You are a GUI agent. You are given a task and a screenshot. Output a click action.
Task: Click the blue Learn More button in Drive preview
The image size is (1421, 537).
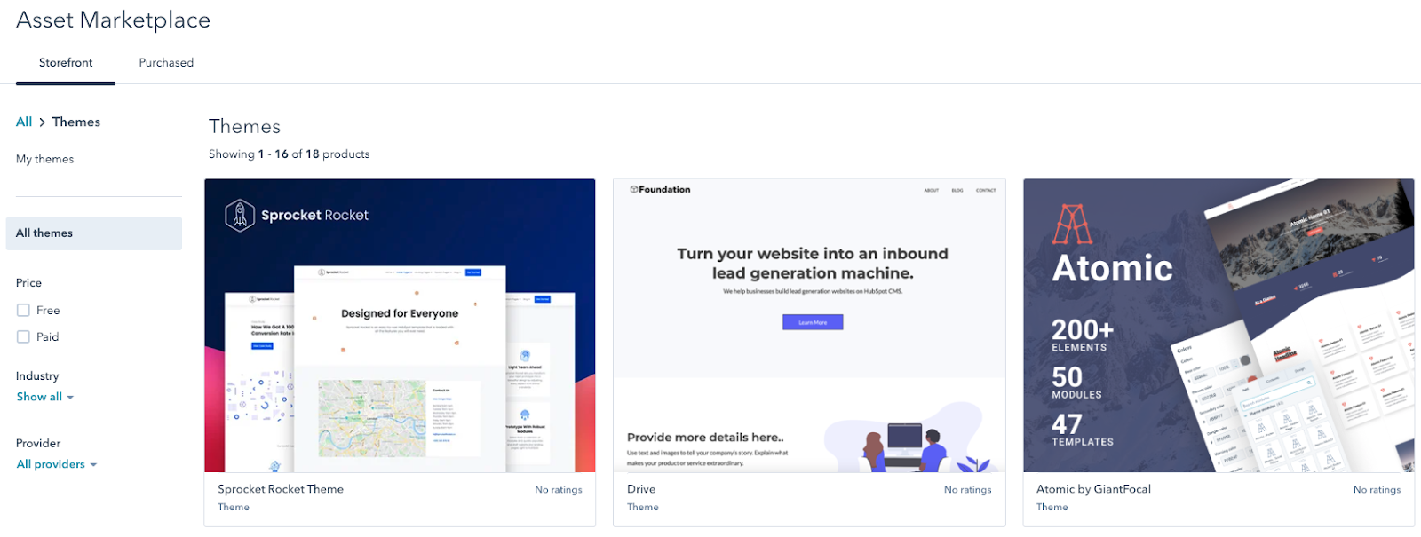click(813, 322)
